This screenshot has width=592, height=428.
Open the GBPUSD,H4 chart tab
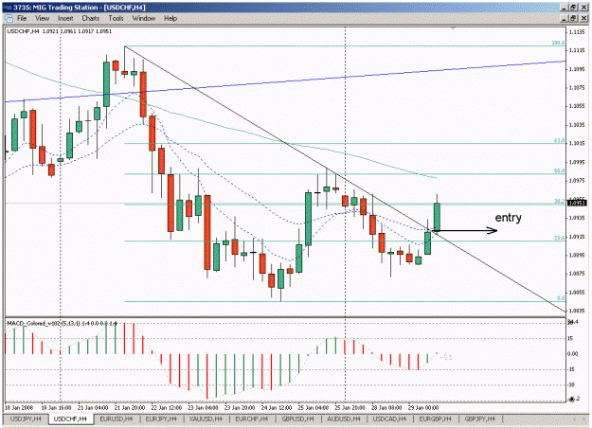[x=297, y=419]
